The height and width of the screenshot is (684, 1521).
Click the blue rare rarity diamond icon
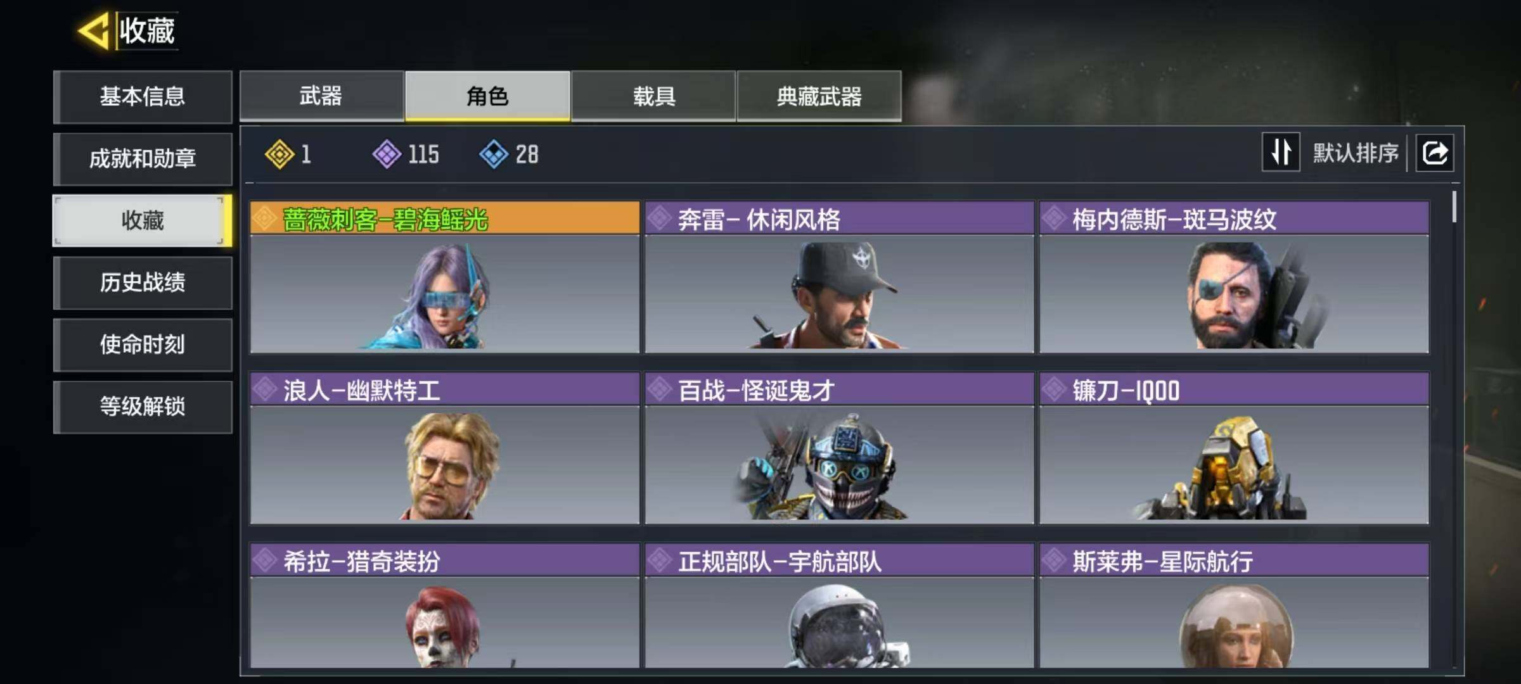[x=494, y=154]
